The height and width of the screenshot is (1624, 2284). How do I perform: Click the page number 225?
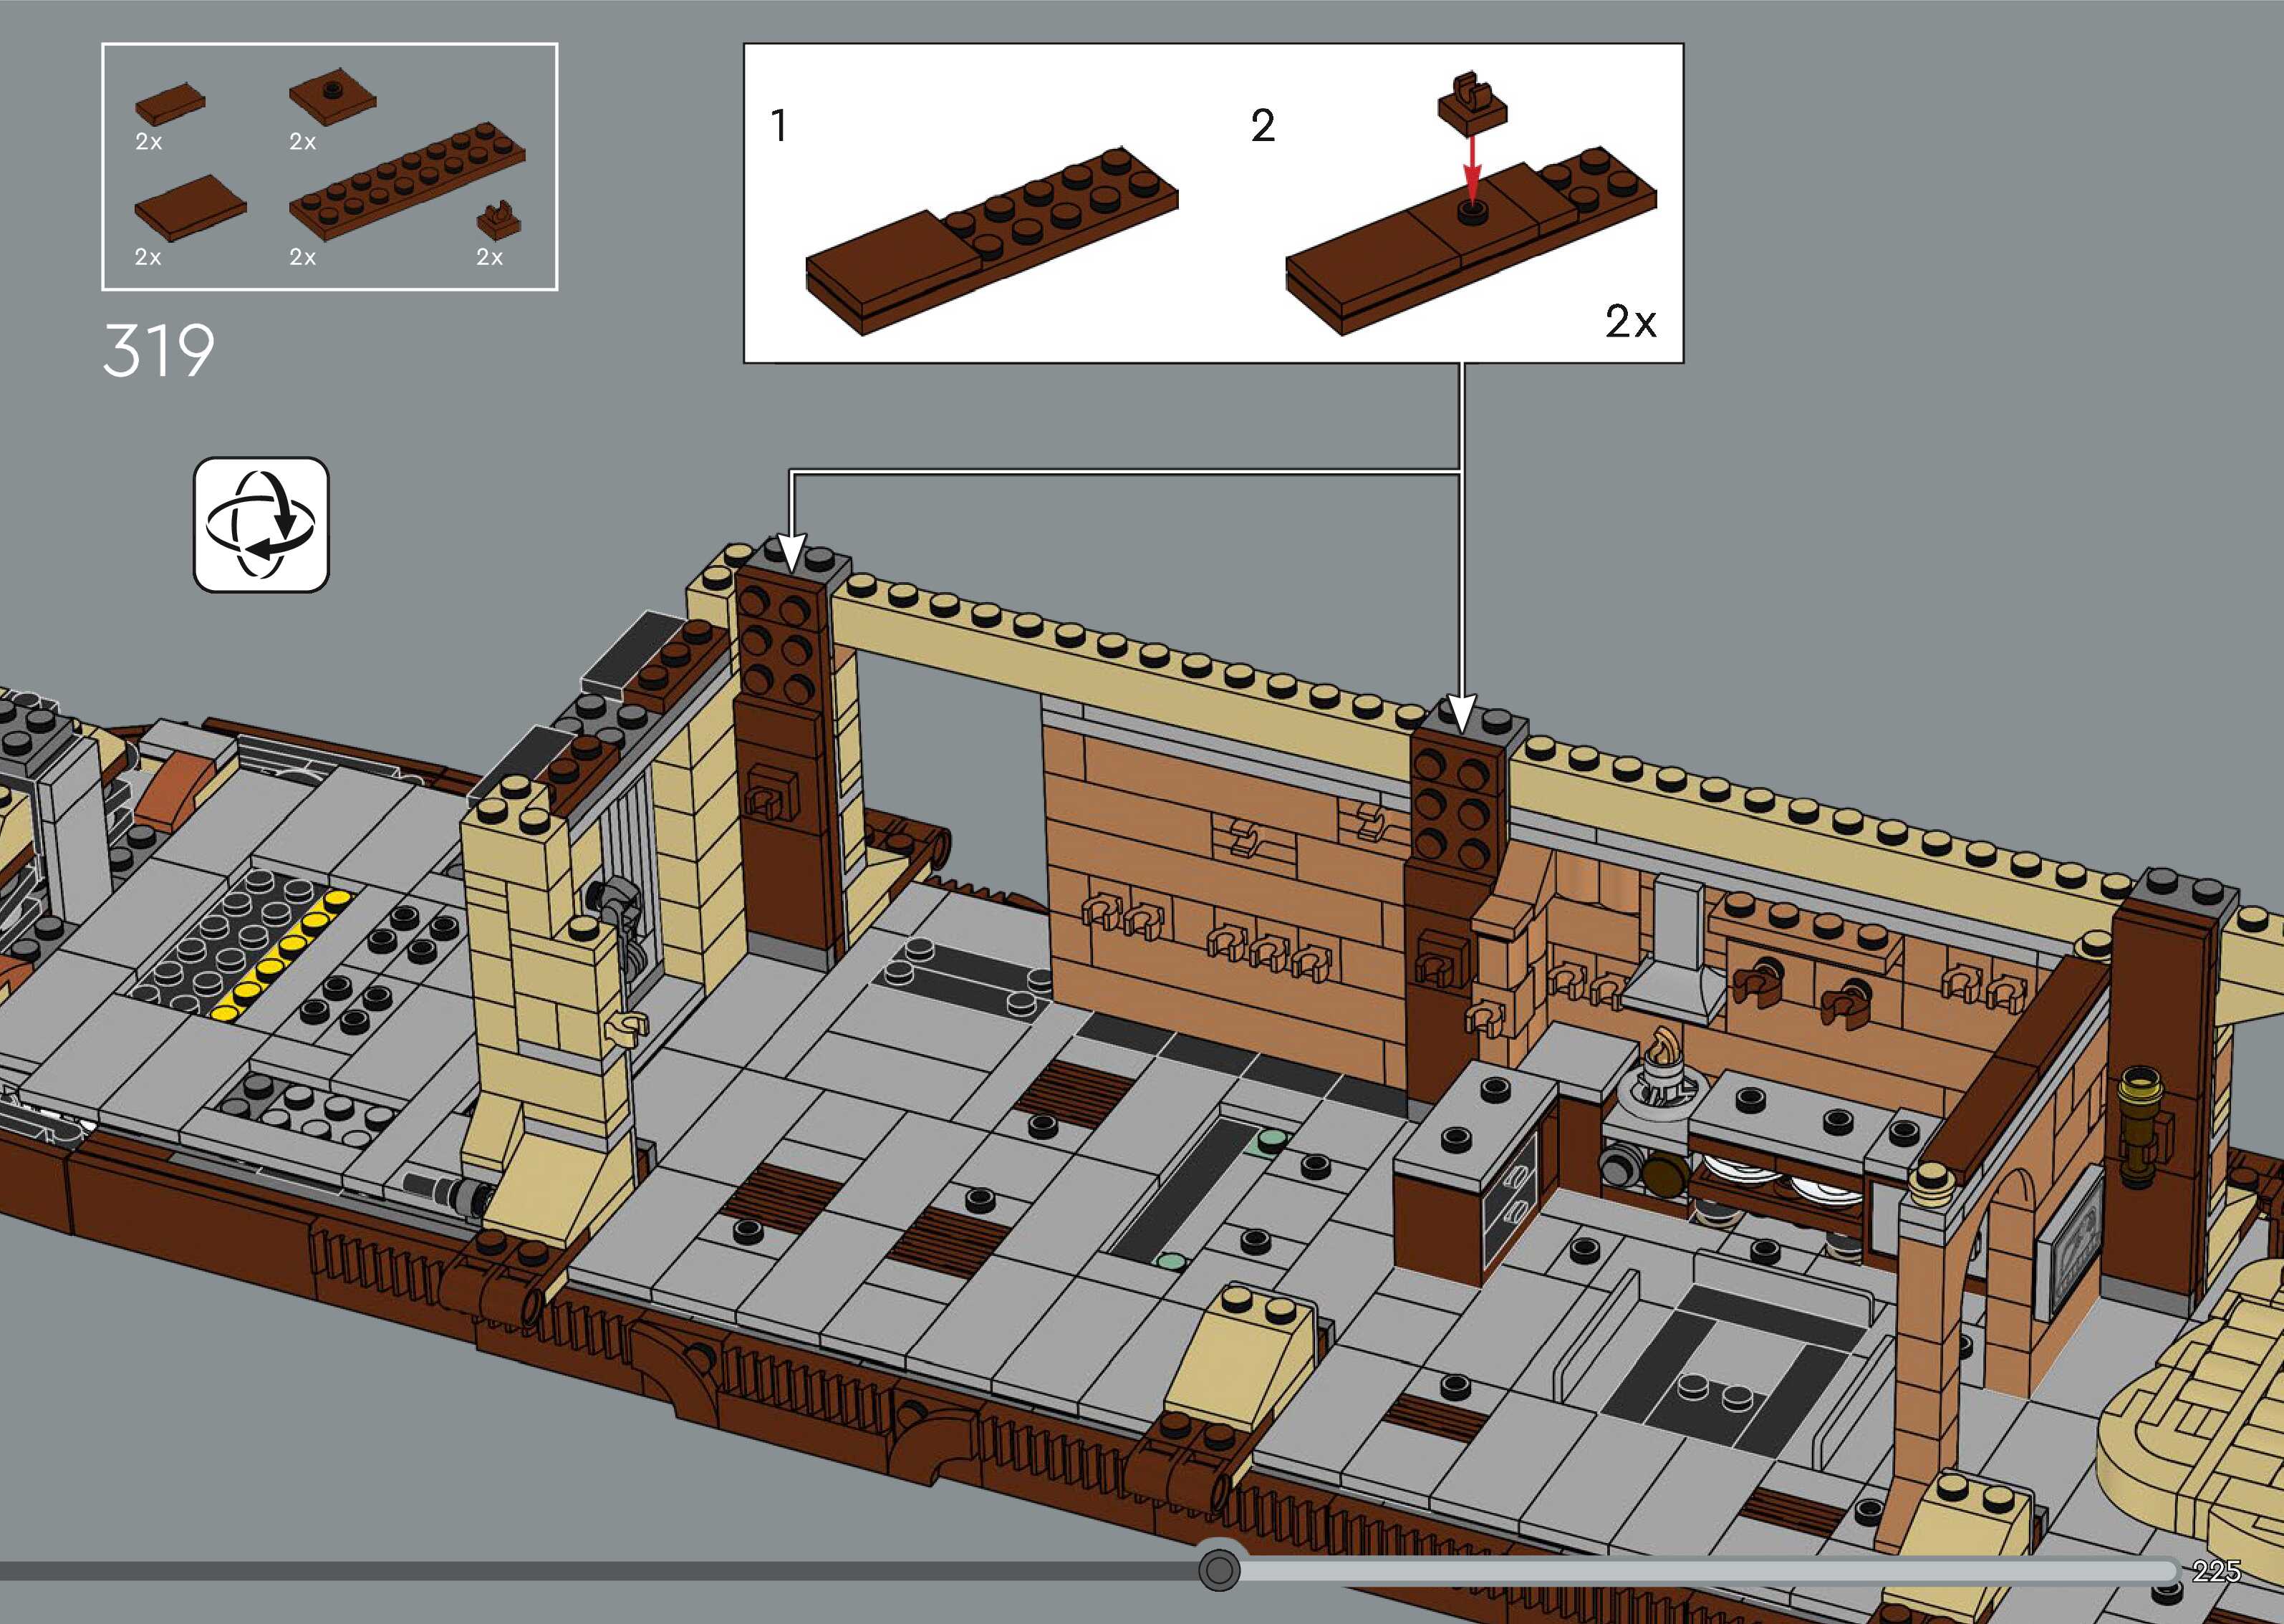pos(2215,1571)
